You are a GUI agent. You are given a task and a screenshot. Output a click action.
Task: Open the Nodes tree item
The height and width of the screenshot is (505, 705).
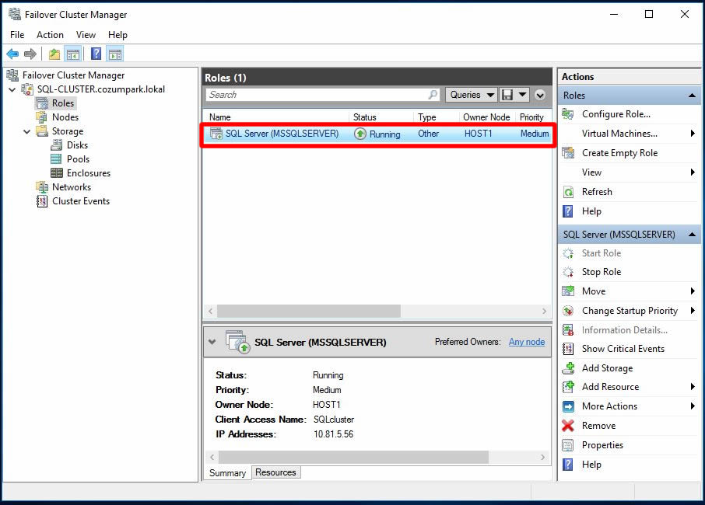tap(65, 117)
